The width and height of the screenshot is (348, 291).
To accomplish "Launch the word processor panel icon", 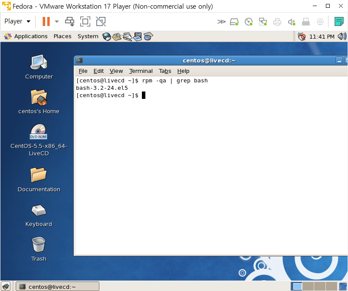I will (x=128, y=36).
